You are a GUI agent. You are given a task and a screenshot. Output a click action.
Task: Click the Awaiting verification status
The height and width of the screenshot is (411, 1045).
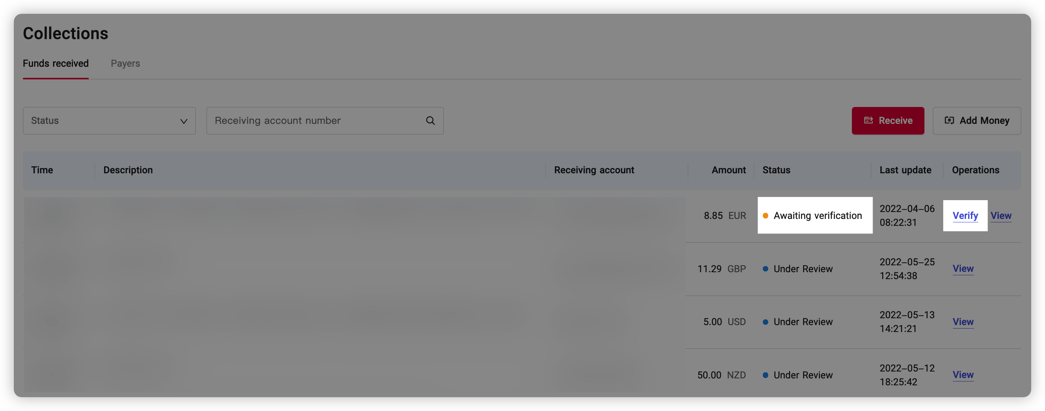coord(817,215)
